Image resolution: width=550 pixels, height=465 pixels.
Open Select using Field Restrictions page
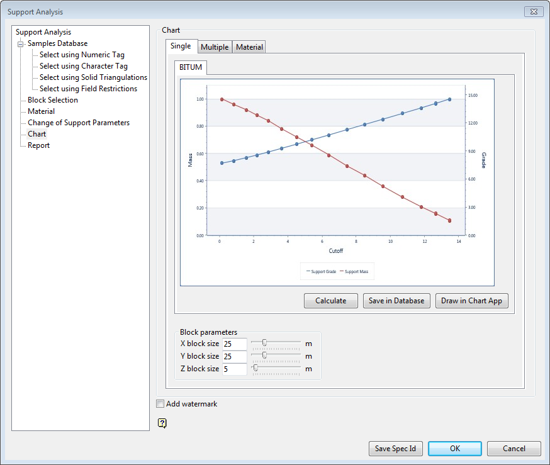[x=88, y=89]
